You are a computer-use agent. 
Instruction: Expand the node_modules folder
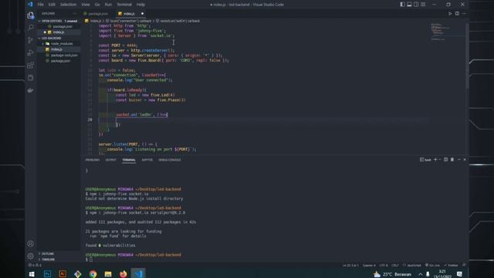[x=59, y=44]
